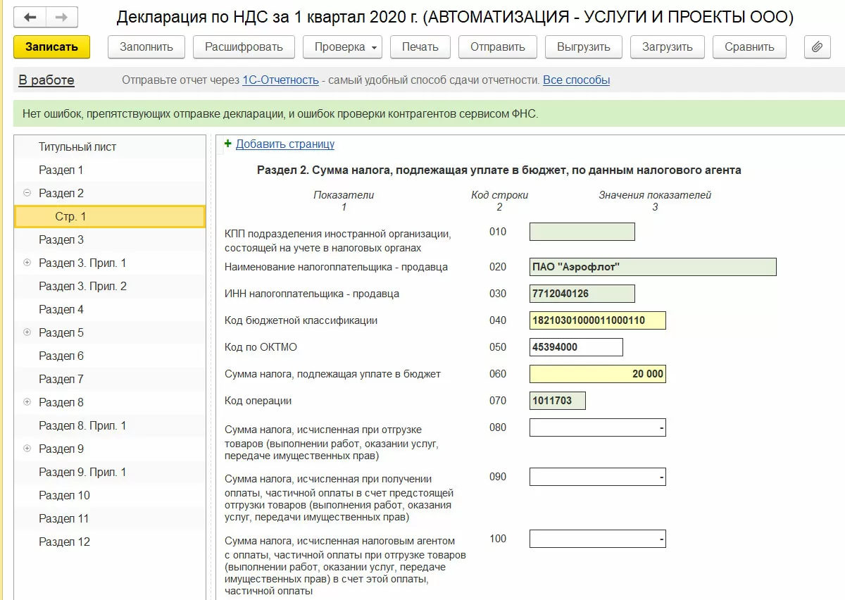Click the forward navigation arrow
Screen dimensions: 845x600
[x=61, y=17]
